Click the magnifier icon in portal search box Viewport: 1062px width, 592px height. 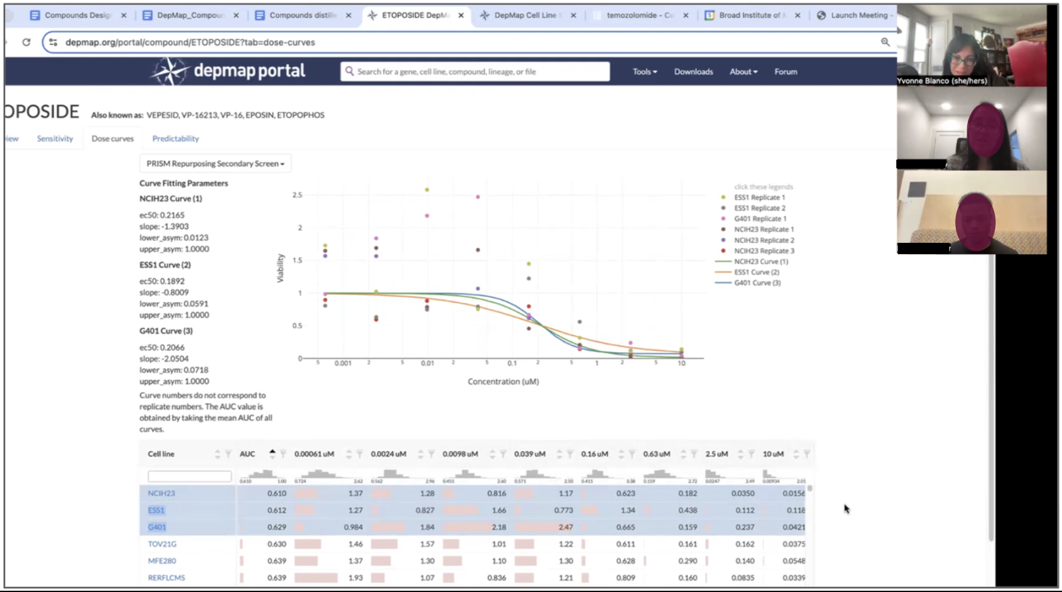(349, 71)
